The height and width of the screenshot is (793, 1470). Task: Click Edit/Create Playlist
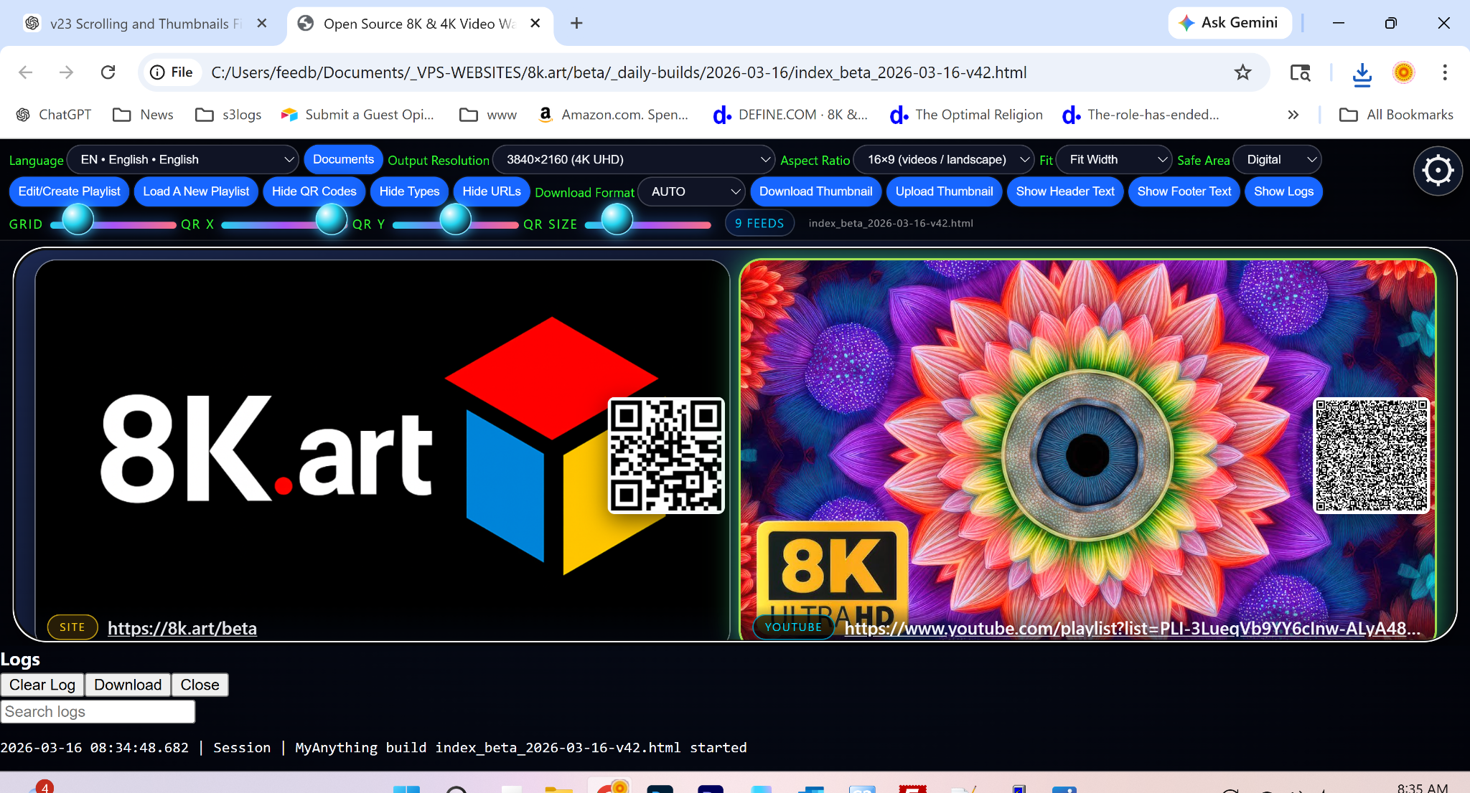pos(70,191)
